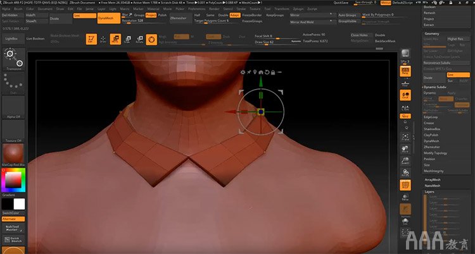Open the Alpha Off thumbnail
The height and width of the screenshot is (254, 475).
tap(13, 107)
